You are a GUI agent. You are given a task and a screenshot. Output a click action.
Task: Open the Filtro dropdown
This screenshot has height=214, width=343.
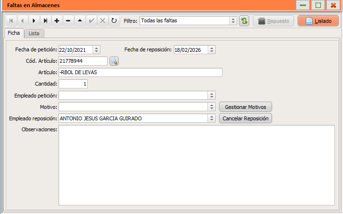point(233,21)
